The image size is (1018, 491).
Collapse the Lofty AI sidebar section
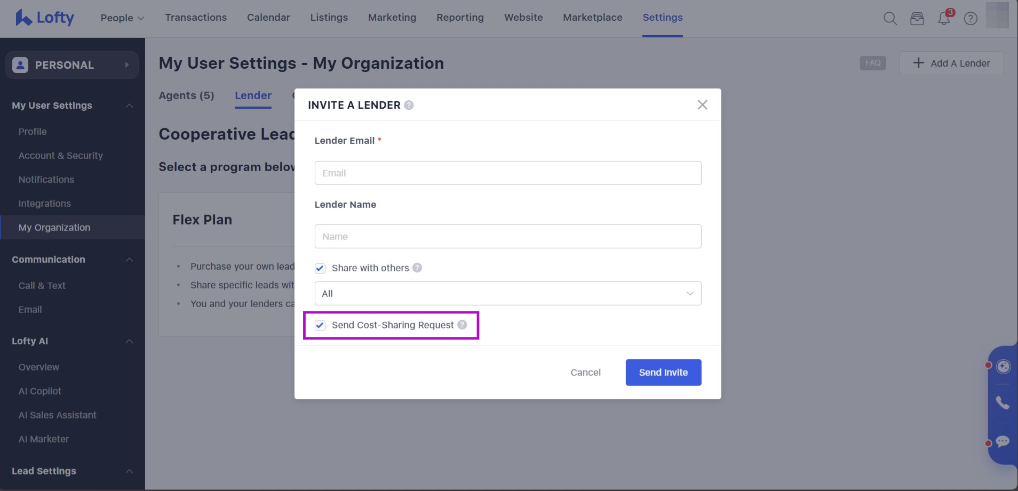(x=129, y=341)
